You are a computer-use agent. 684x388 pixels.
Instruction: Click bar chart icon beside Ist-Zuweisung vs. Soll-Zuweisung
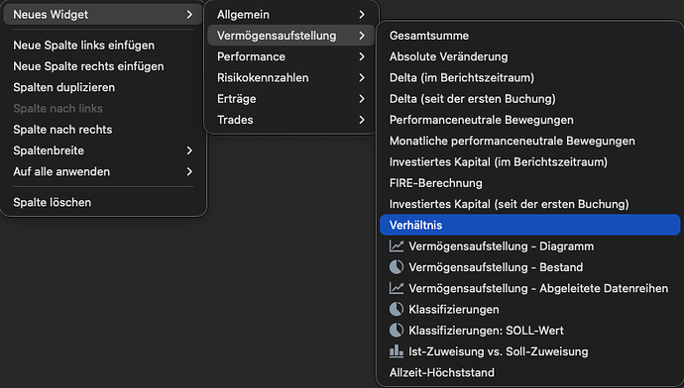pyautogui.click(x=397, y=351)
